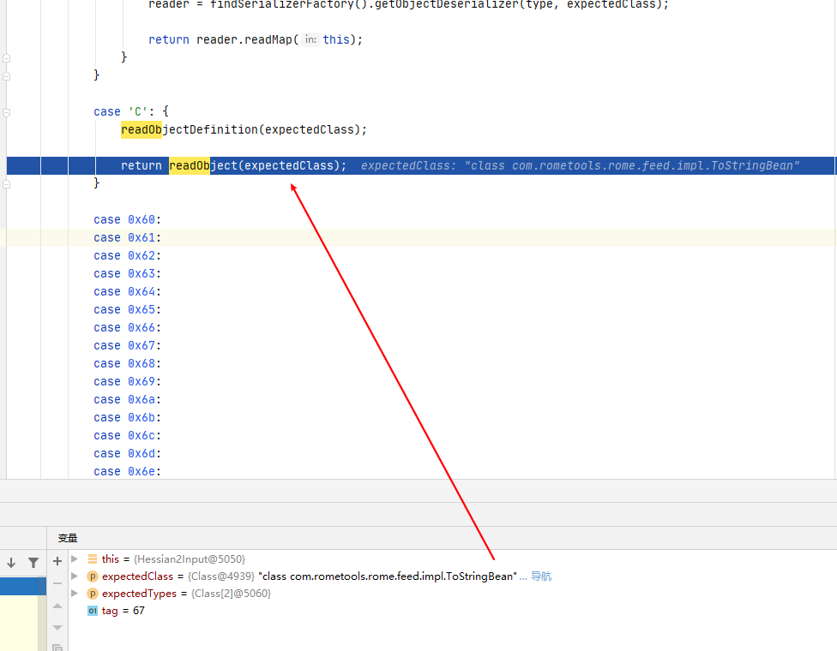Toggle fold marker below readObject return line

(6, 184)
